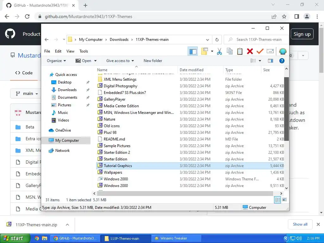This screenshot has height=243, width=324.
Task: Click the file list vertical scrollbar
Action: tap(286, 109)
